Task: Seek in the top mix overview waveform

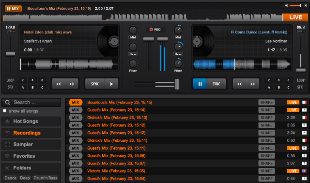Action: [x=143, y=17]
